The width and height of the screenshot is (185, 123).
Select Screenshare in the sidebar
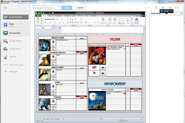(16, 33)
